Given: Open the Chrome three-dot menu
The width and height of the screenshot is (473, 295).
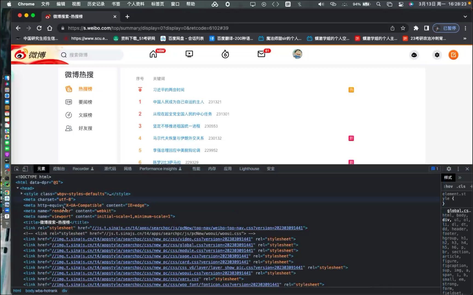Looking at the screenshot, I should [x=465, y=28].
